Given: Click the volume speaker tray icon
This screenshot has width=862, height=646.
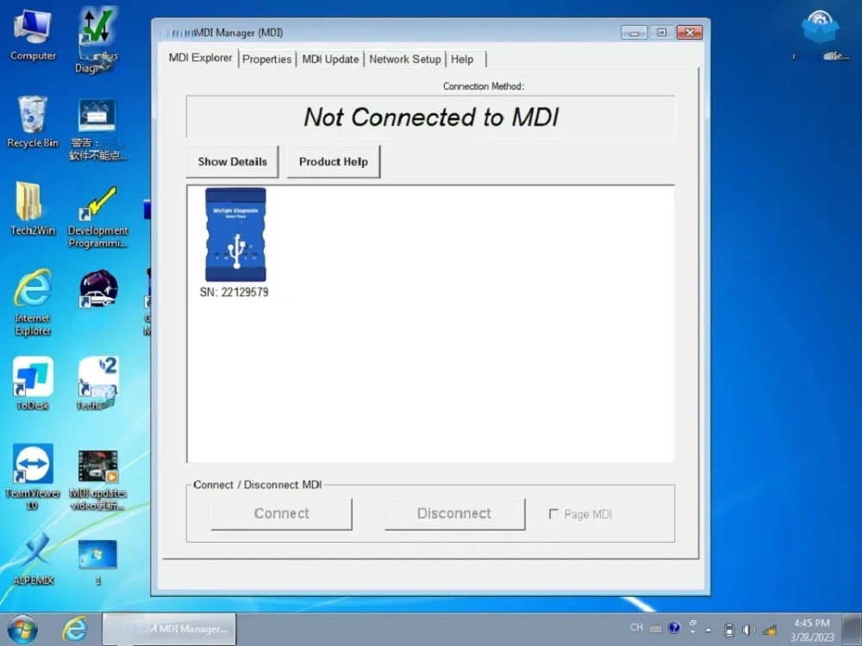Looking at the screenshot, I should (748, 630).
